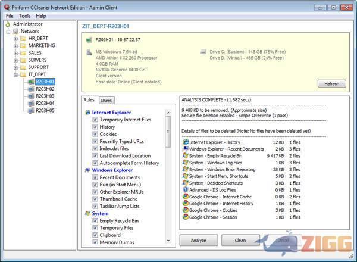This screenshot has height=262, width=357.
Task: Click the R203H02 computer icon
Action: [x=31, y=89]
